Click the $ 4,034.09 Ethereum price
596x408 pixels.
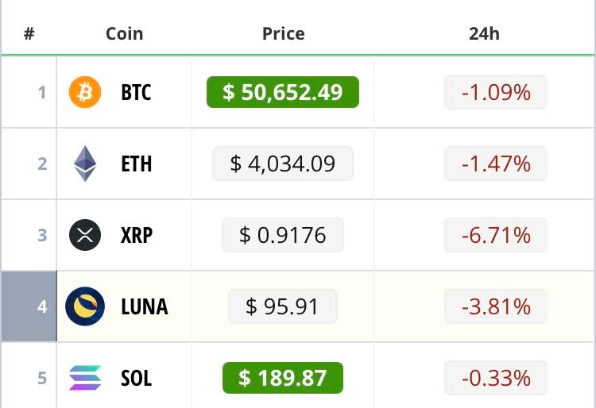[x=283, y=164]
